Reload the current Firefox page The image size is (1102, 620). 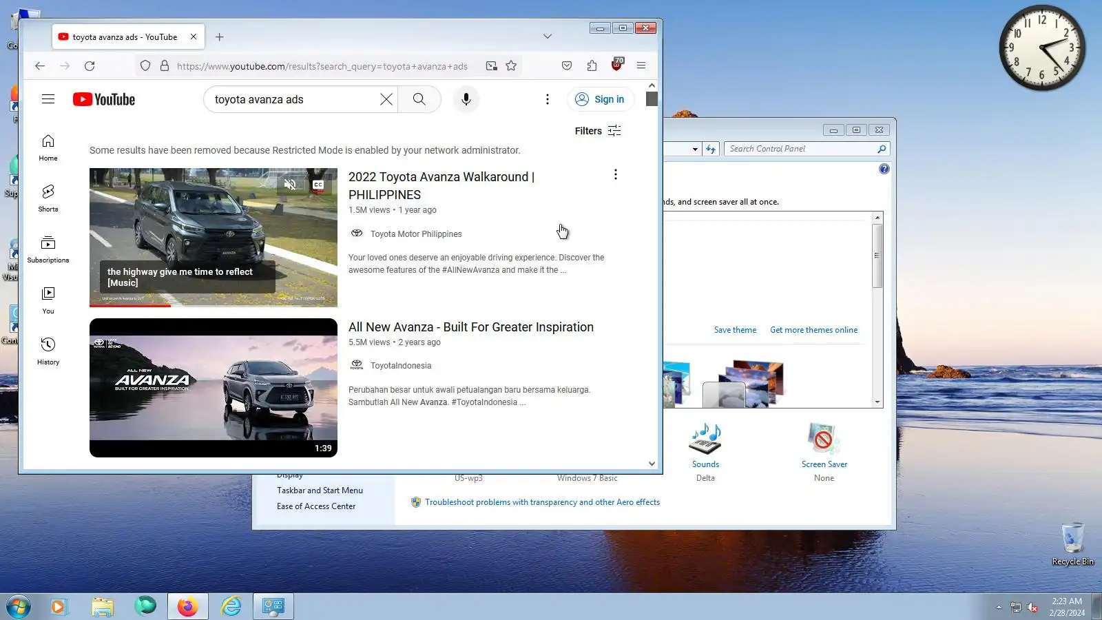pyautogui.click(x=90, y=66)
